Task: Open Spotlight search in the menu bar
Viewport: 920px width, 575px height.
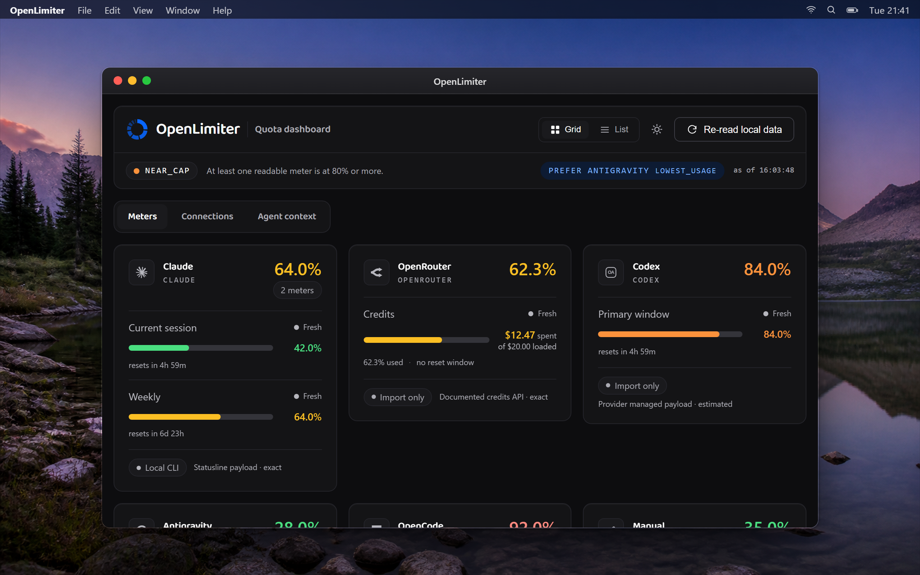Action: (x=832, y=10)
